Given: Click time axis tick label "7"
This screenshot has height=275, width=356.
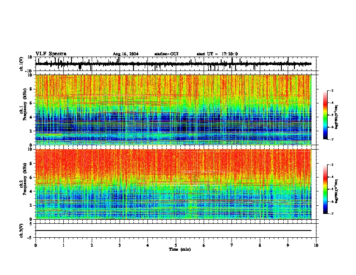Looking at the screenshot, I should pyautogui.click(x=232, y=245).
